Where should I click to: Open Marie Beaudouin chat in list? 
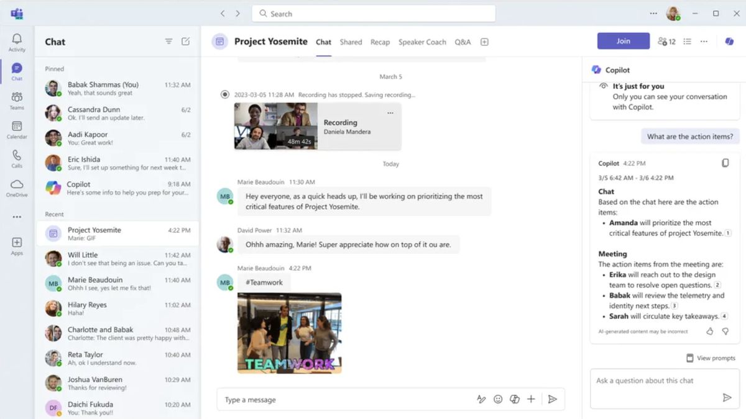click(x=117, y=284)
